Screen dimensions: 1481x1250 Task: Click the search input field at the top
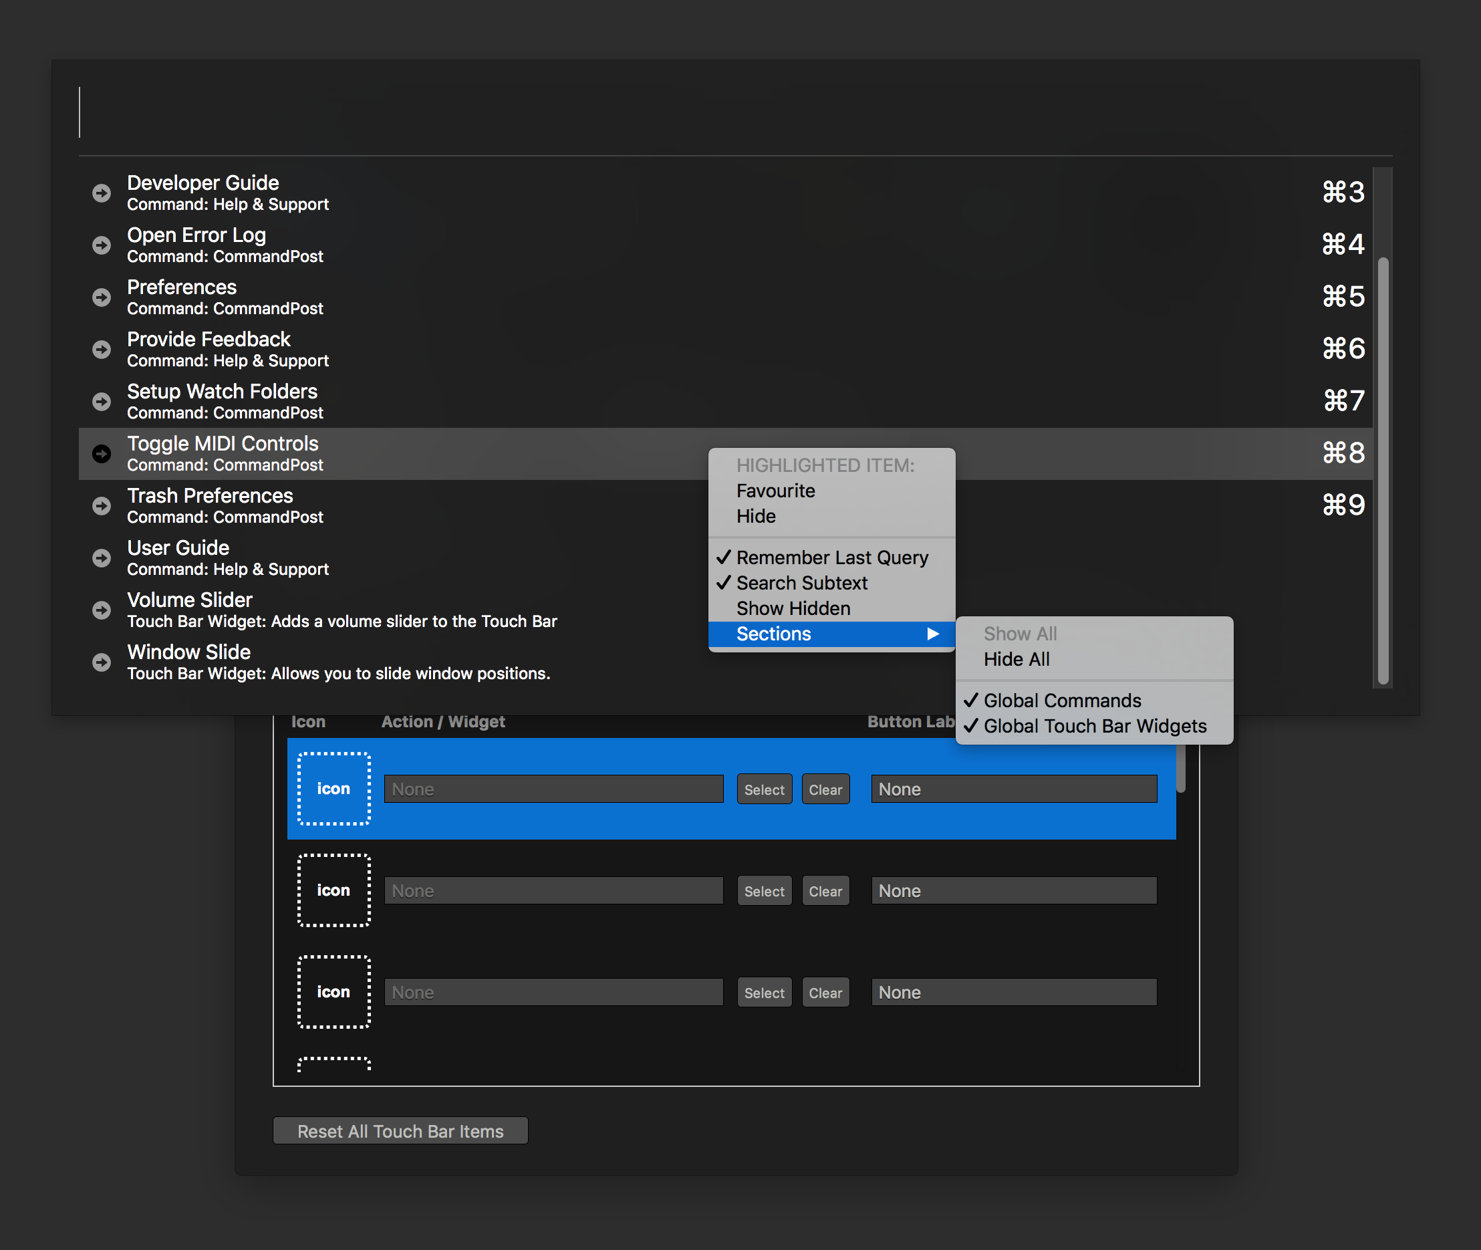click(x=425, y=110)
